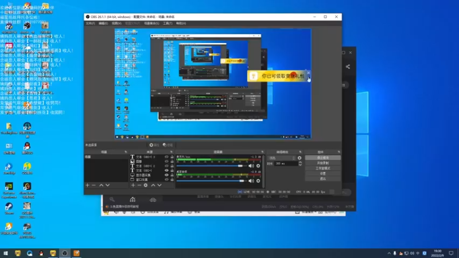This screenshot has height=258, width=459.
Task: Open the 视图(V) menu
Action: 116,24
